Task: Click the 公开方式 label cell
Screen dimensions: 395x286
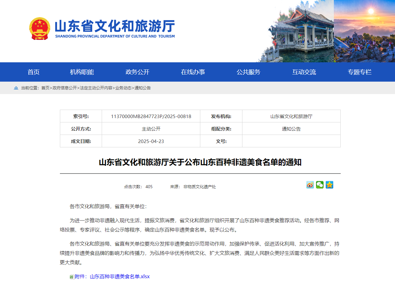Action: click(81, 129)
